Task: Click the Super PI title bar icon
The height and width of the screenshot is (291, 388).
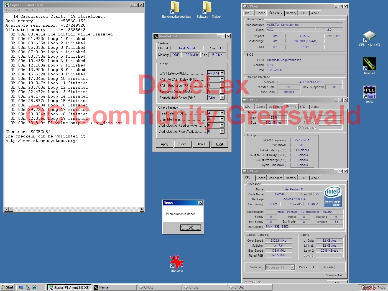Action: coord(7,5)
